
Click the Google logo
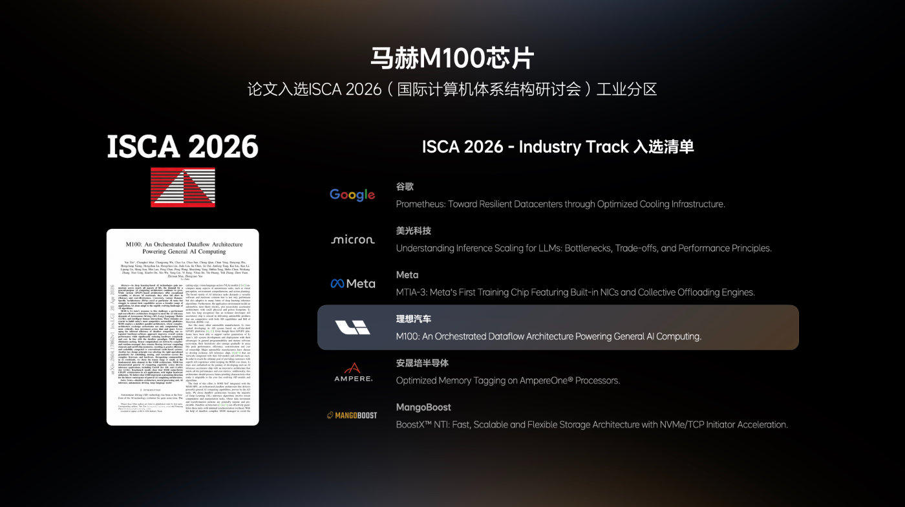click(x=352, y=195)
